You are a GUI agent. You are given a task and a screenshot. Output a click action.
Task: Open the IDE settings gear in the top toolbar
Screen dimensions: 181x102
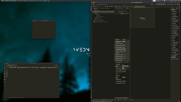pos(178,4)
